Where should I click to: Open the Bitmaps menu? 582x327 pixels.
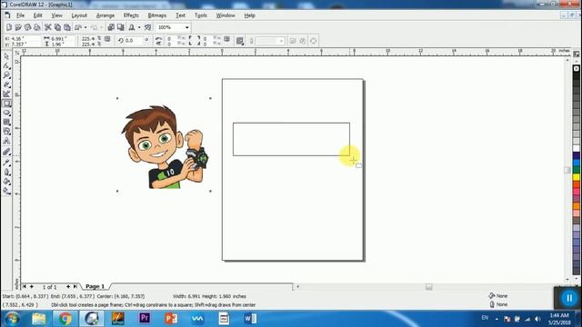point(157,15)
